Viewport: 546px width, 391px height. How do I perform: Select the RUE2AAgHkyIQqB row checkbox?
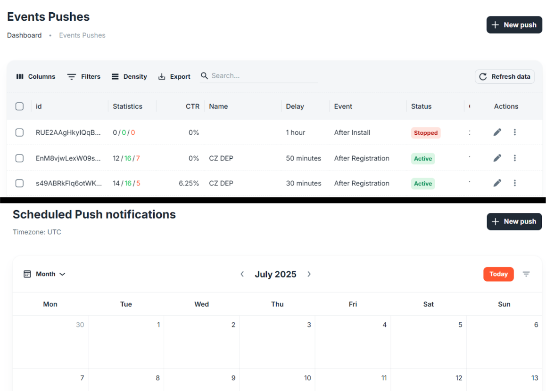click(19, 132)
